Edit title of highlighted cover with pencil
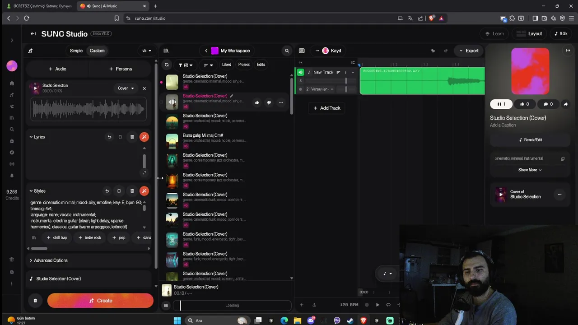 pyautogui.click(x=231, y=96)
